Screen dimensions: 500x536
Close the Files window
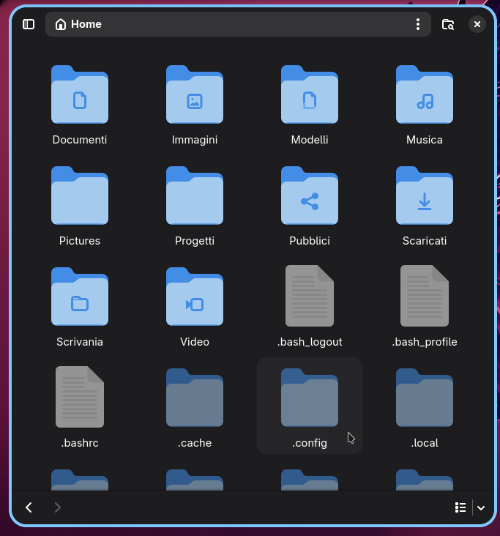(477, 24)
